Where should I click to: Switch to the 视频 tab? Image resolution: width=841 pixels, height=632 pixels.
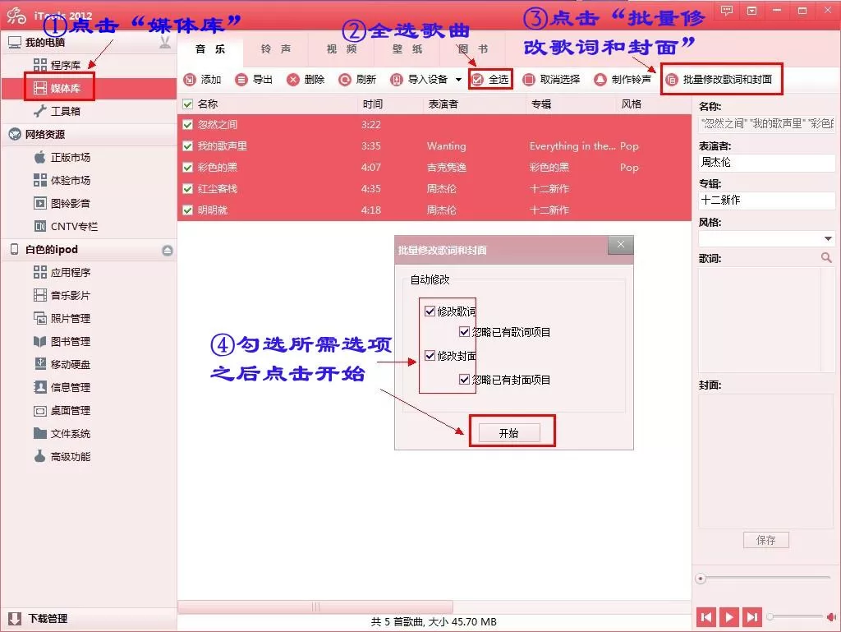(342, 49)
